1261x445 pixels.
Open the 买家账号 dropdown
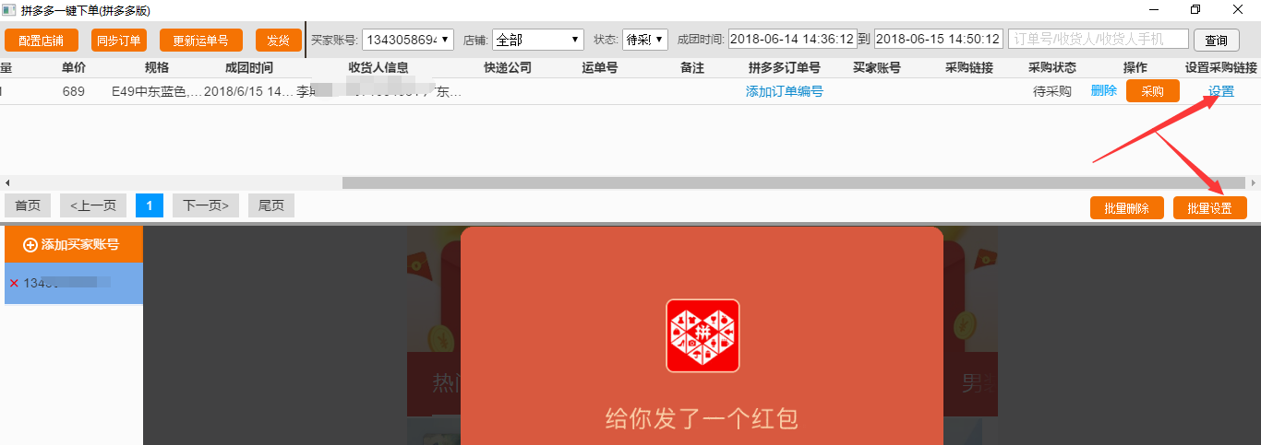click(x=407, y=40)
